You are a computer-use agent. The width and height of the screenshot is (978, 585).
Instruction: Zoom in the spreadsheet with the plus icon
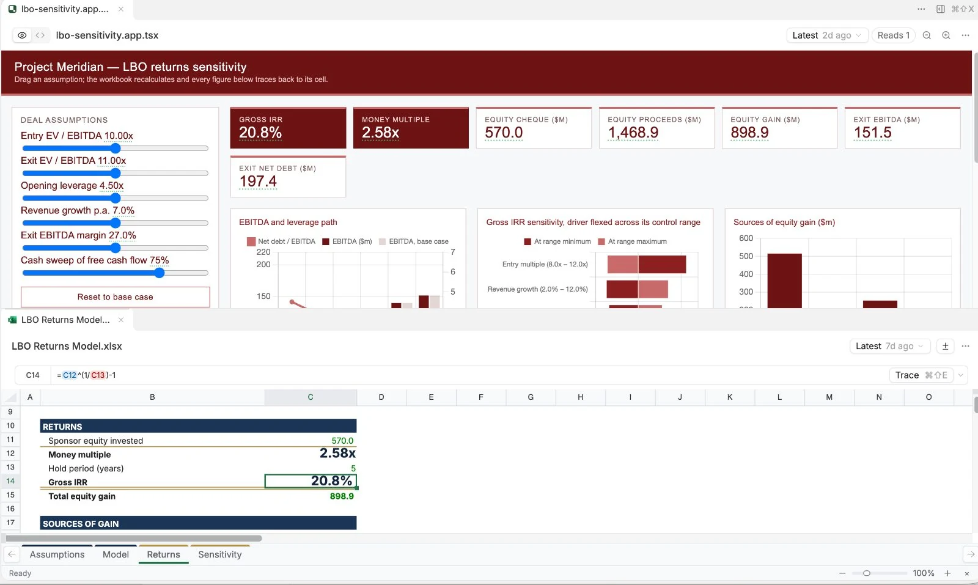tap(947, 573)
